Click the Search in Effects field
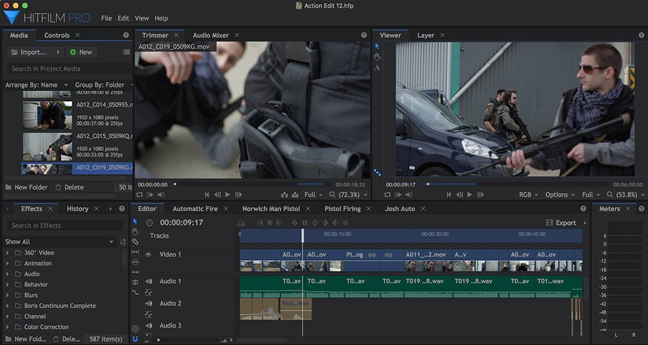The image size is (648, 345). (65, 225)
